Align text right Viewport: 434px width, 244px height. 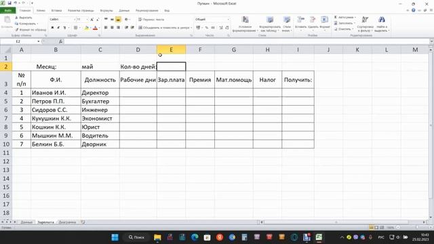[x=118, y=28]
